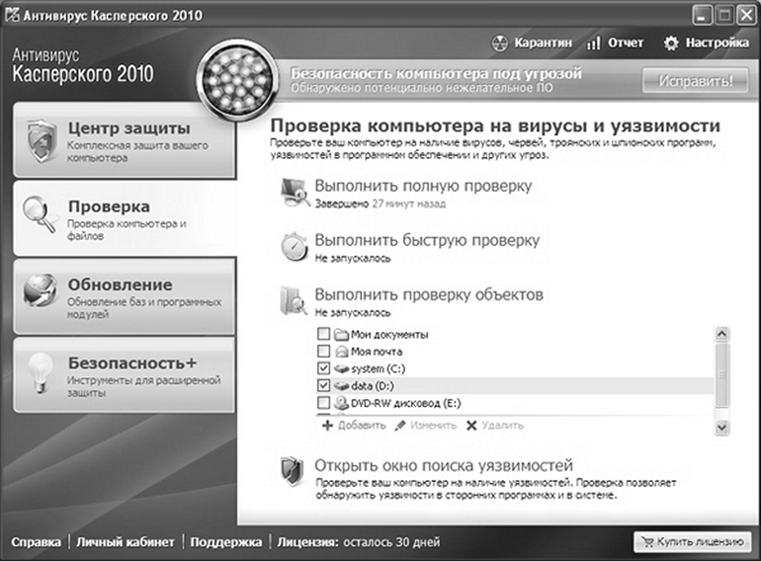
Task: Click the objects list scrollbar thumb
Action: (x=721, y=374)
